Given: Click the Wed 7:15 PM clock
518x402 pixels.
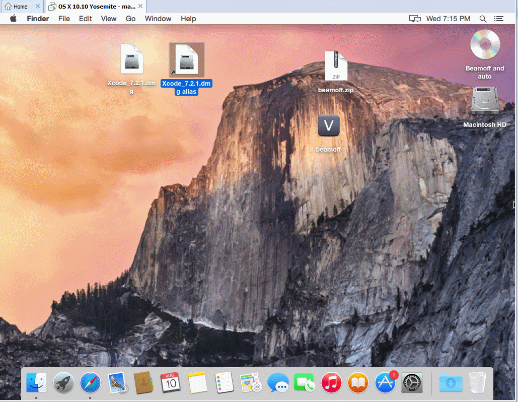Looking at the screenshot, I should (449, 19).
